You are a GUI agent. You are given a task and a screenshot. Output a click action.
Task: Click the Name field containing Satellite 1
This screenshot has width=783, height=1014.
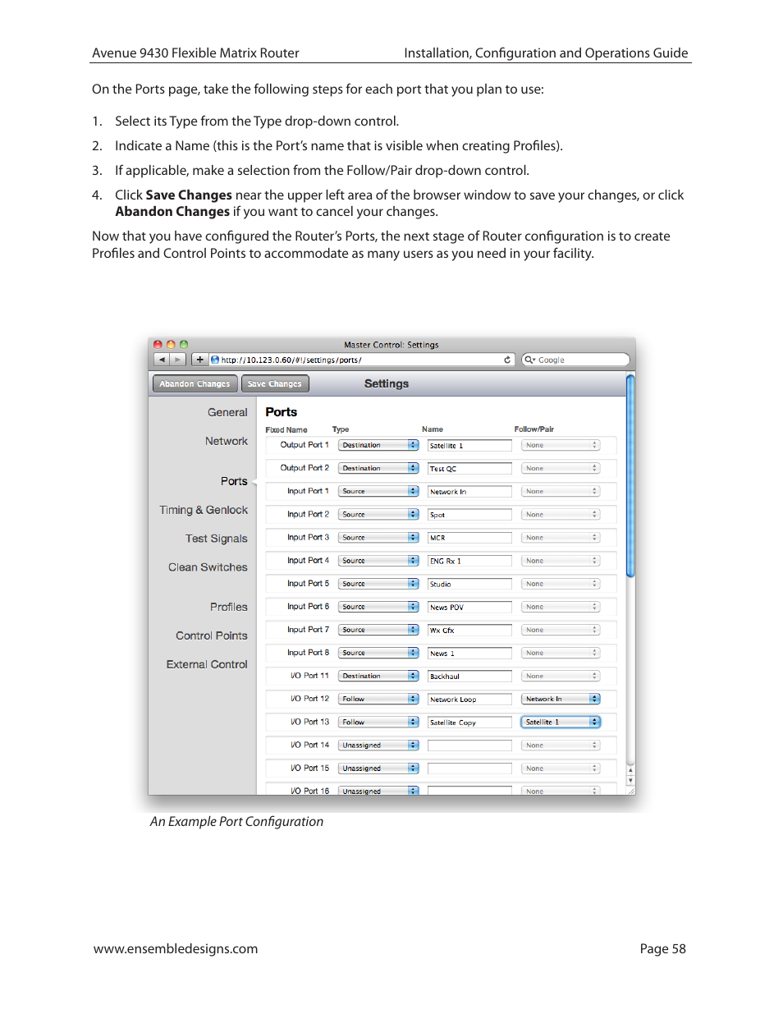pyautogui.click(x=469, y=446)
